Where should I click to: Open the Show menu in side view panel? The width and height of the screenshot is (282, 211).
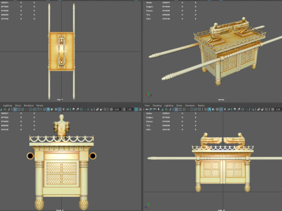tap(179, 105)
